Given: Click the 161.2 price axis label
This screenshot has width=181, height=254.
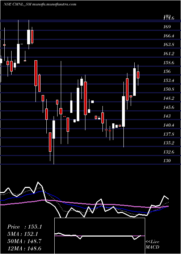Looking at the screenshot, I should click(169, 54).
